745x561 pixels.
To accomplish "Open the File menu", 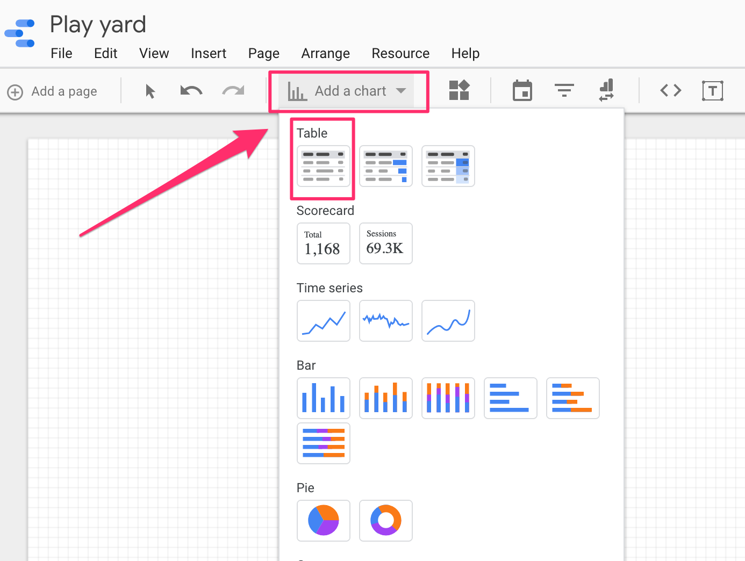I will tap(61, 53).
